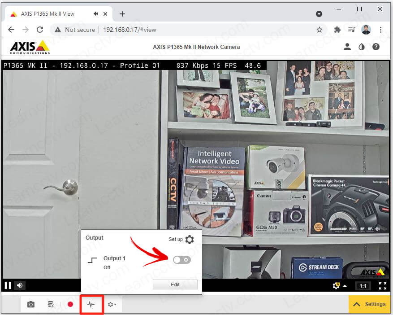This screenshot has height=315, width=393.
Task: Toggle the contrast theme icon
Action: [x=362, y=47]
